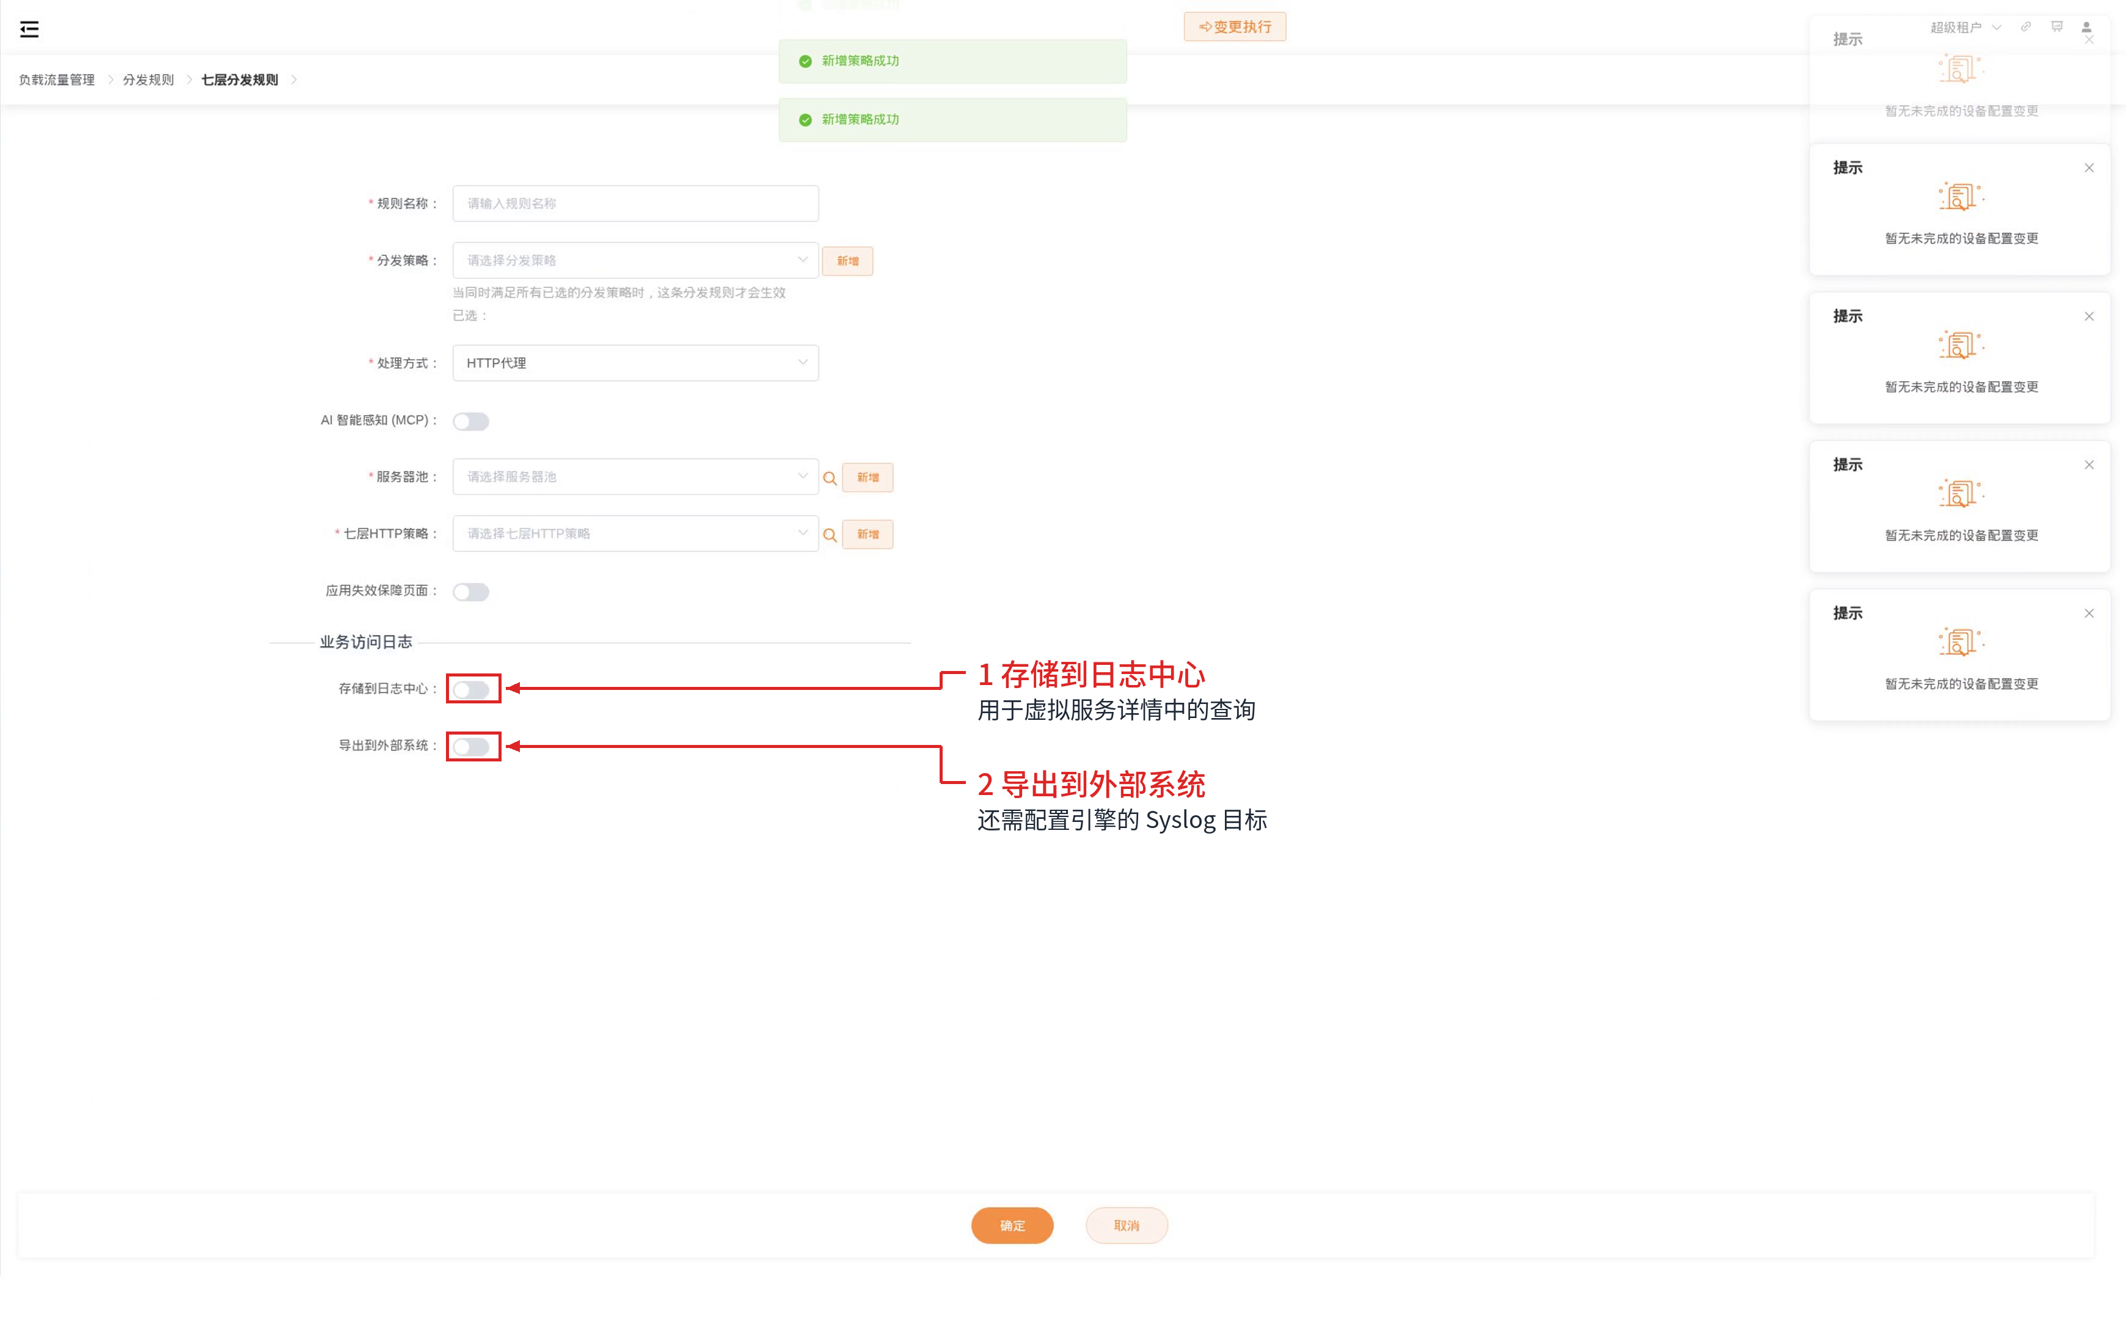Screen dimensions: 2126x1320
Task: Focus the 规则名称 input field
Action: pos(635,204)
